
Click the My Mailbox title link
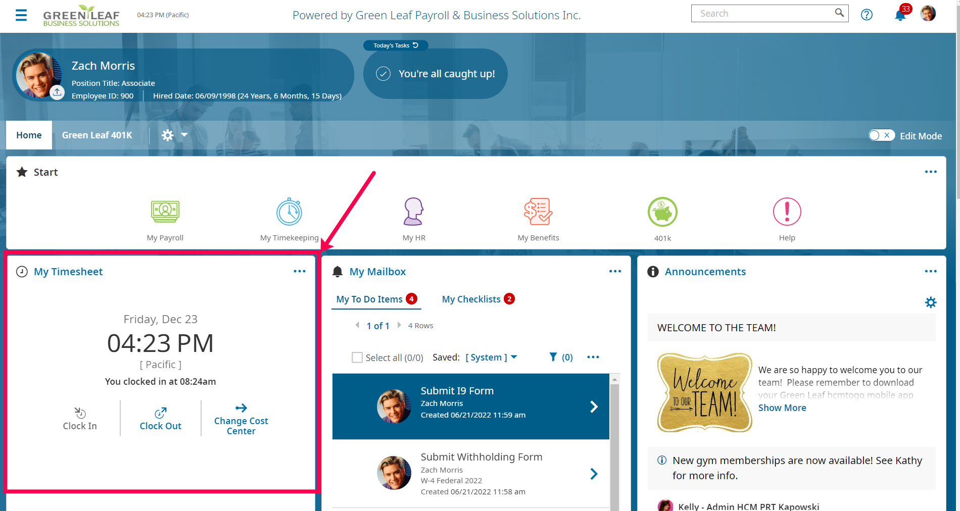[377, 271]
